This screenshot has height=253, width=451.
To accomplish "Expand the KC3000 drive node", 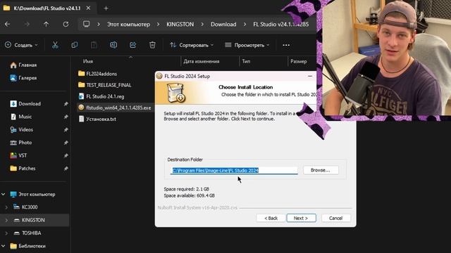I will click(x=6, y=207).
